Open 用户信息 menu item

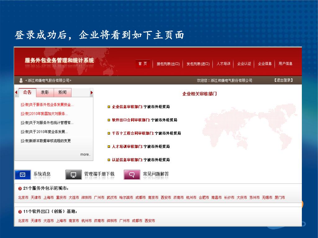tap(285, 64)
